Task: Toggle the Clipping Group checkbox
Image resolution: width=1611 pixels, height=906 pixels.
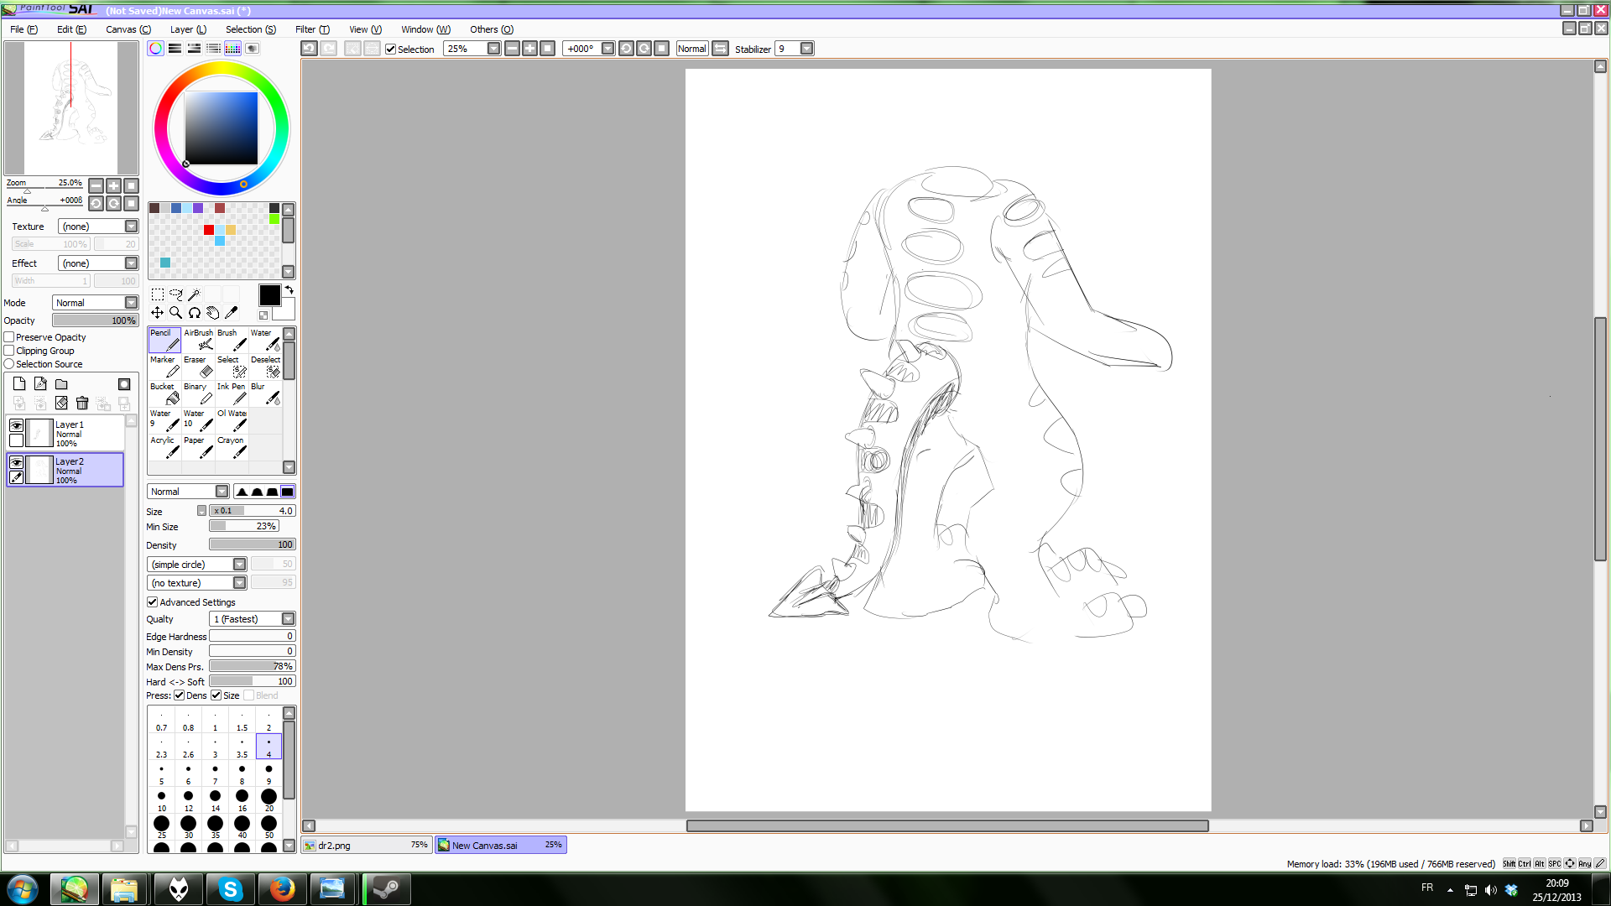Action: (x=9, y=351)
